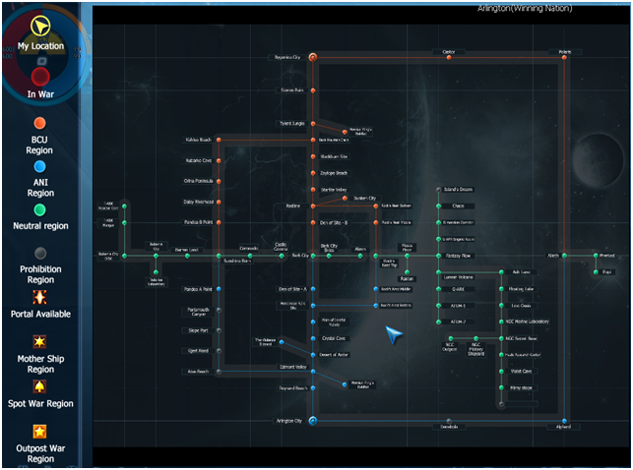This screenshot has width=633, height=470.
Task: Select the Bygeniou City map node
Action: (x=313, y=57)
